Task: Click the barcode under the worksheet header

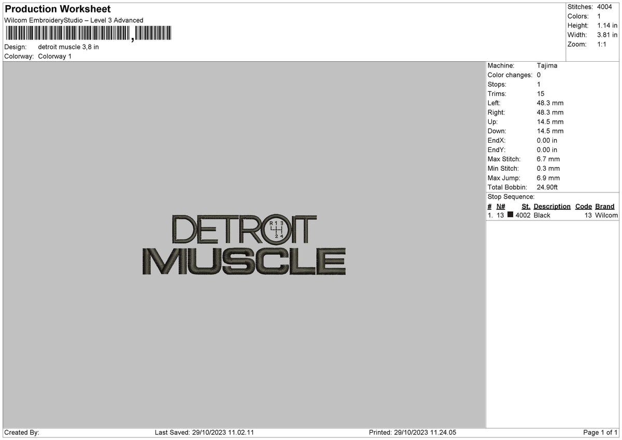Action: (88, 34)
